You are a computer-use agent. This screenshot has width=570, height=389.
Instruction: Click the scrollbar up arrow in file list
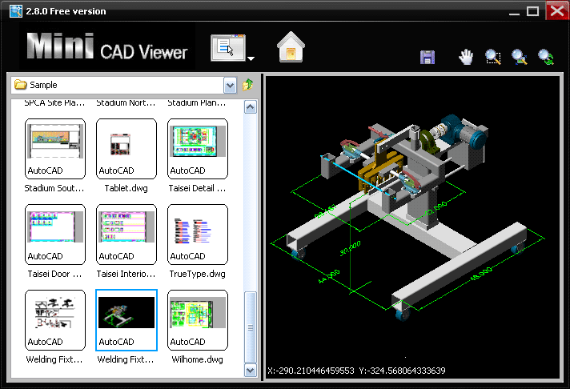coord(250,107)
